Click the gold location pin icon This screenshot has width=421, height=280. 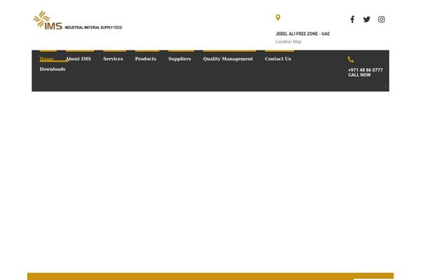pyautogui.click(x=278, y=17)
